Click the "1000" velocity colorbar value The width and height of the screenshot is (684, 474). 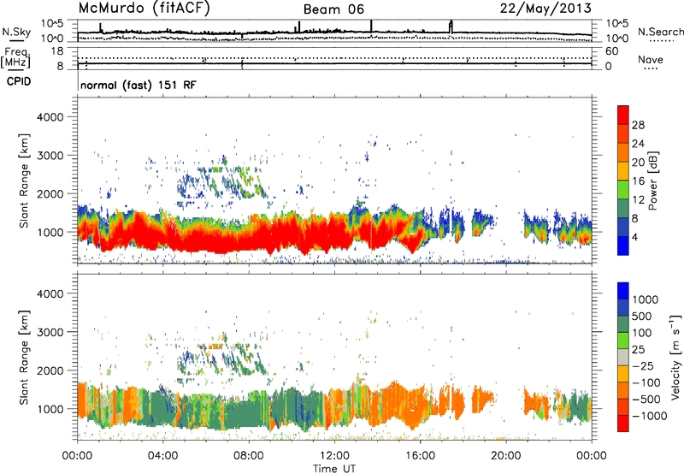click(646, 299)
